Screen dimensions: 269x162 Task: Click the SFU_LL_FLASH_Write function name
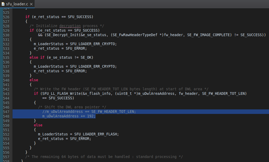[x=56, y=93]
